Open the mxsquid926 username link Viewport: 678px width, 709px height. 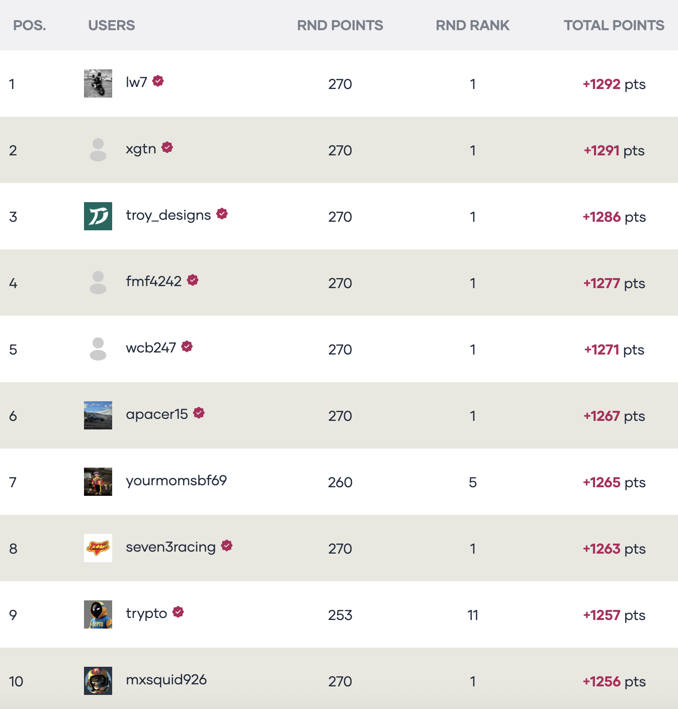click(166, 680)
